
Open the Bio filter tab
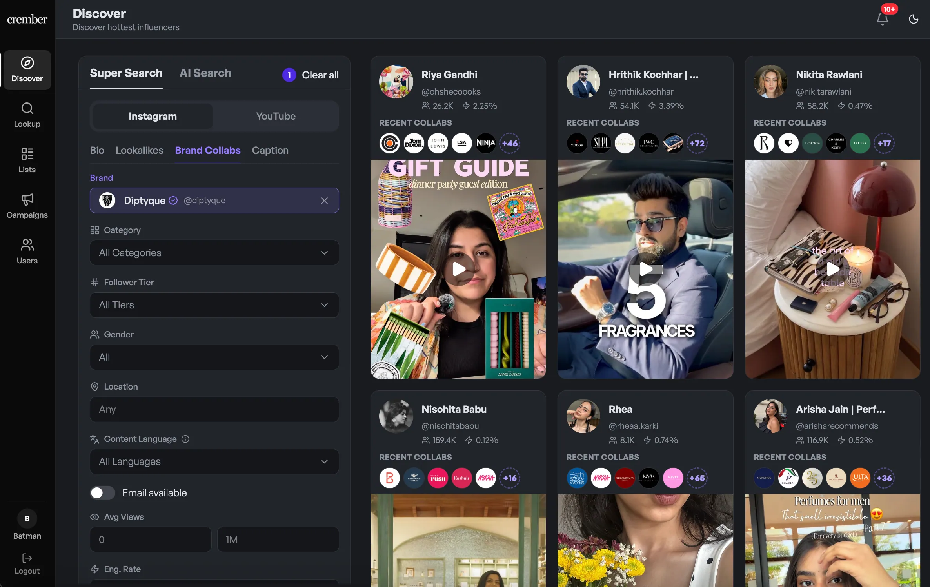pos(97,150)
